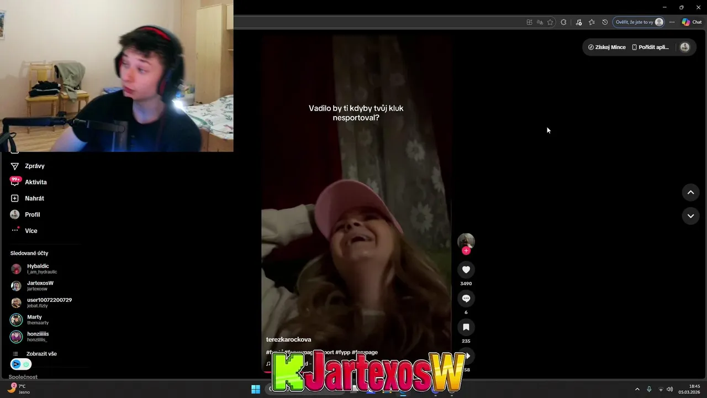The width and height of the screenshot is (707, 398).
Task: Click Pořídit aplikaci button
Action: coord(650,47)
